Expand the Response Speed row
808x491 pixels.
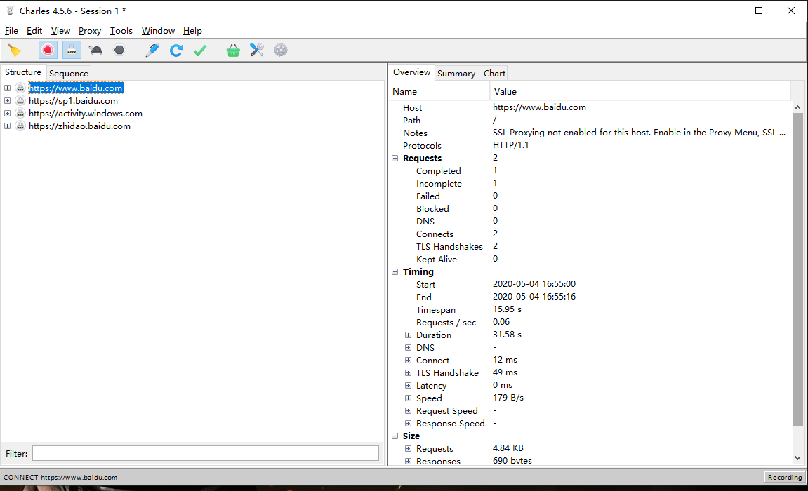[408, 423]
